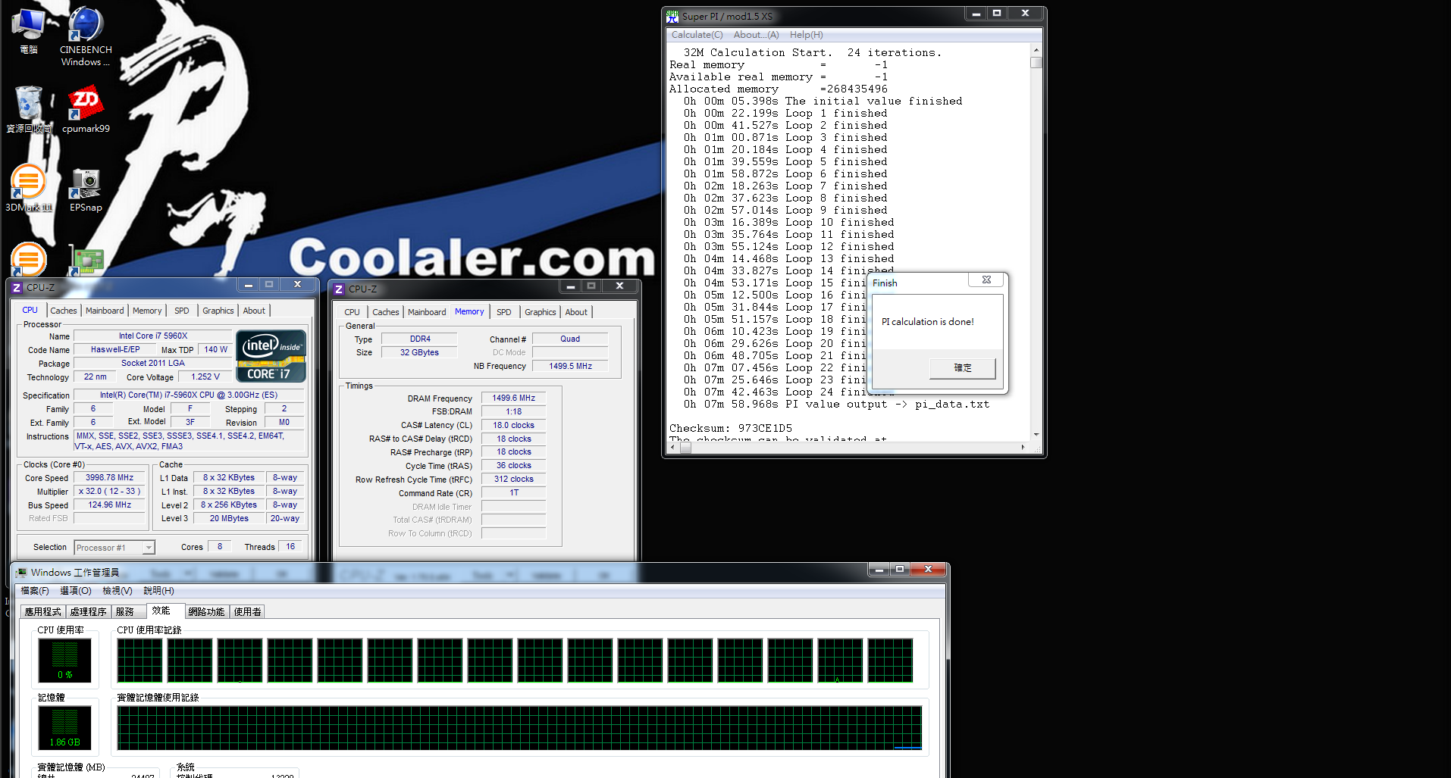Click the CAS# Latency 18.0 clocks value

514,426
